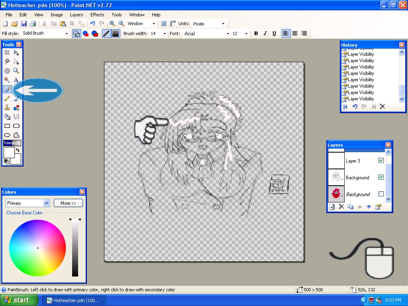
Task: Clear history with the X icon
Action: pos(382,106)
